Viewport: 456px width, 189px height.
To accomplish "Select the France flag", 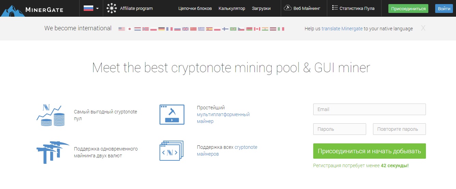I will (x=169, y=29).
